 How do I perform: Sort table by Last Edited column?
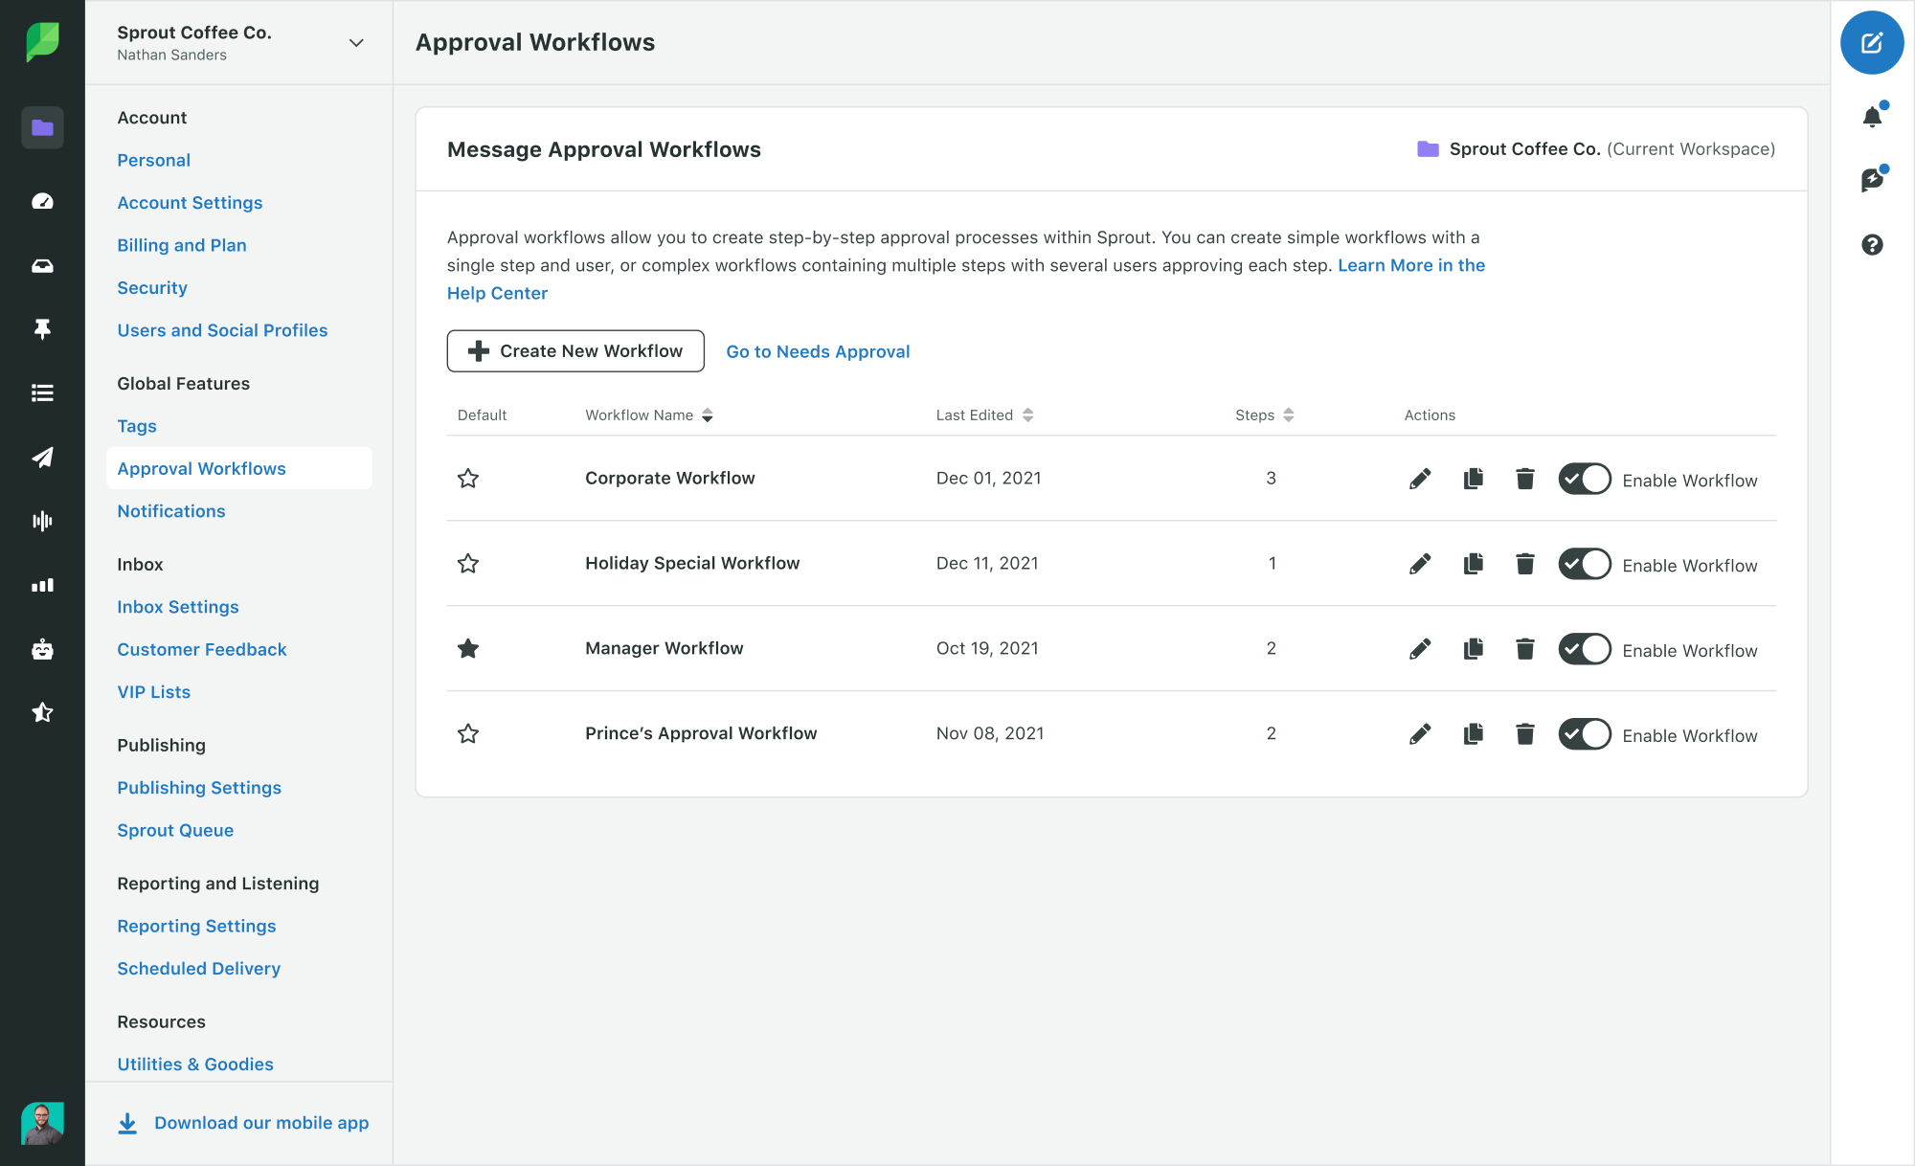tap(1027, 415)
